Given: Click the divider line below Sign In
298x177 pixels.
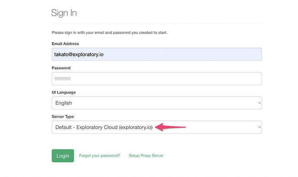Looking at the screenshot, I should (157, 24).
